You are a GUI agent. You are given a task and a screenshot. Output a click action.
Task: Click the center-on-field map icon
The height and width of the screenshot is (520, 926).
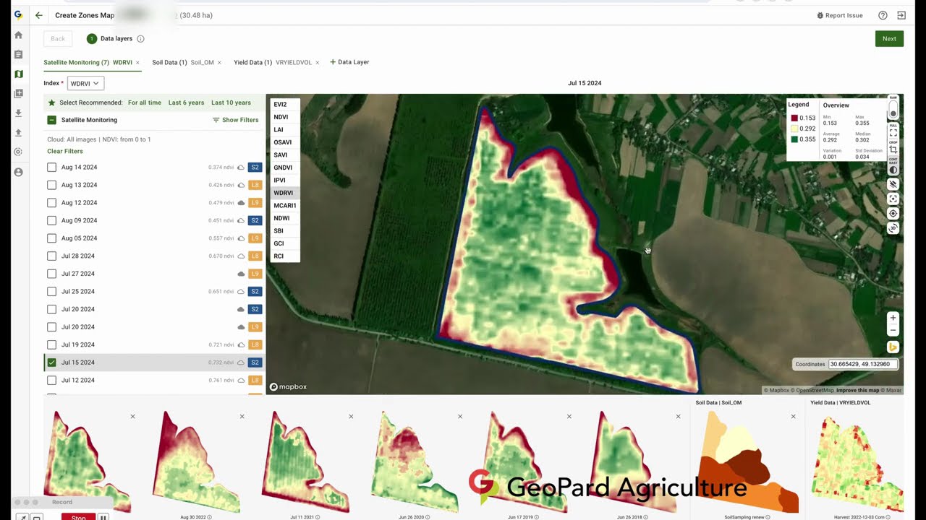pos(893,199)
